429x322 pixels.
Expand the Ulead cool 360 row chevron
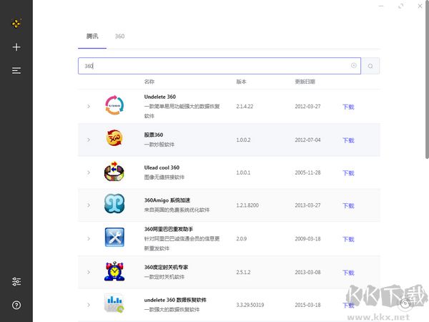coord(89,172)
